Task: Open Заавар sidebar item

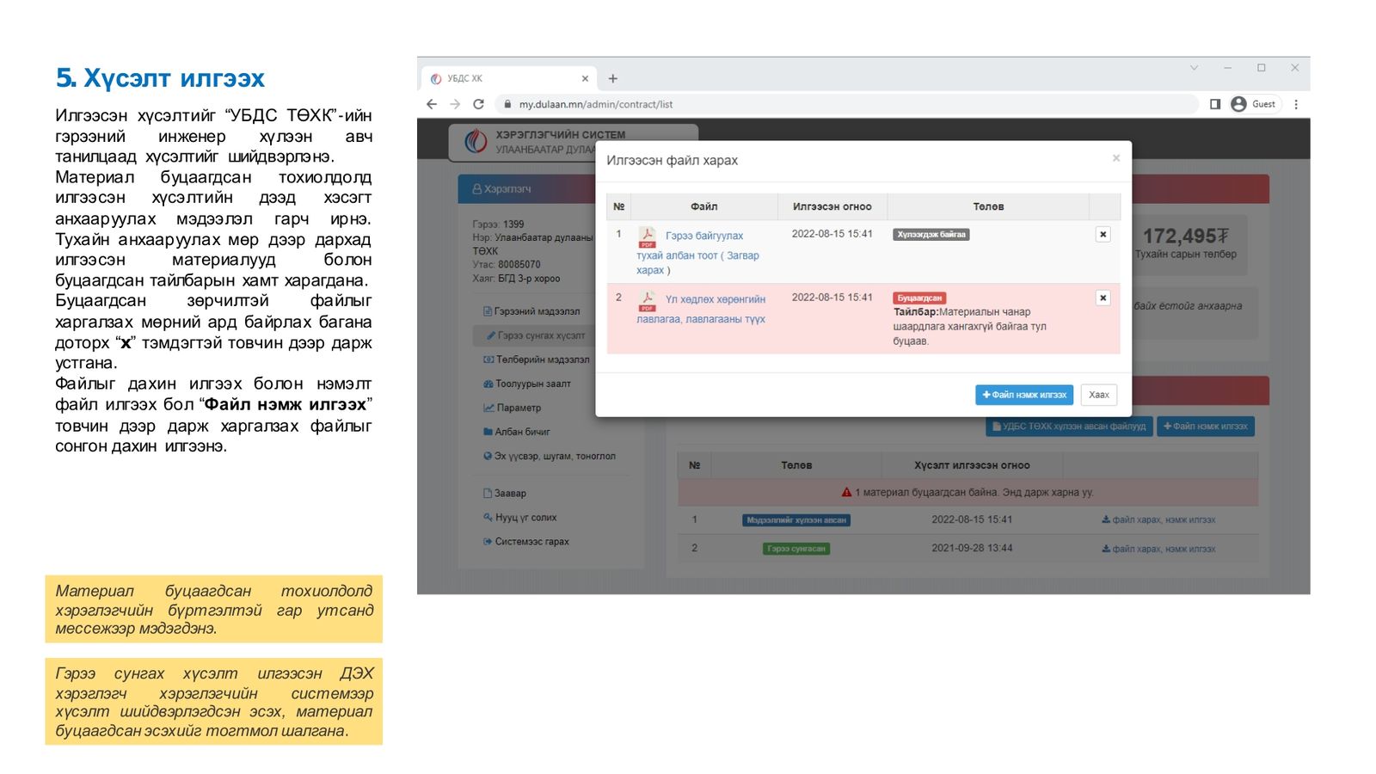Action: [x=505, y=493]
